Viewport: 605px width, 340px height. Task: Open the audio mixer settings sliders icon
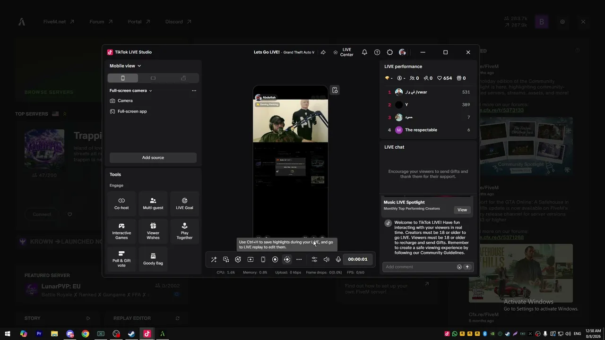314,259
